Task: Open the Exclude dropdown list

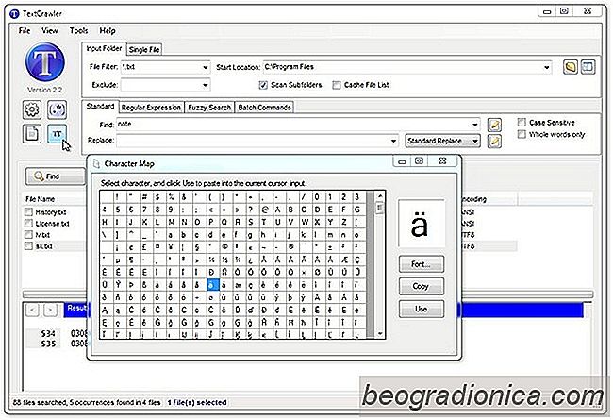Action: [205, 84]
